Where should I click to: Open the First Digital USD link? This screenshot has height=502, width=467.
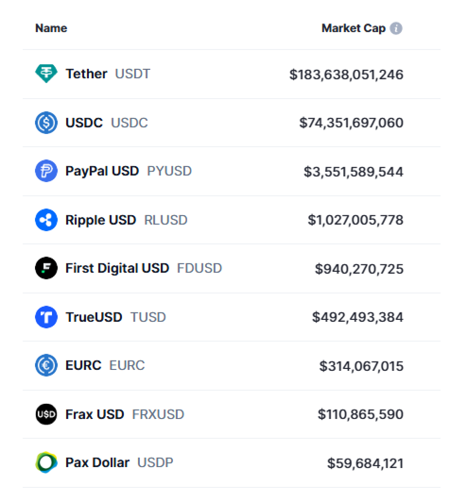click(x=117, y=268)
